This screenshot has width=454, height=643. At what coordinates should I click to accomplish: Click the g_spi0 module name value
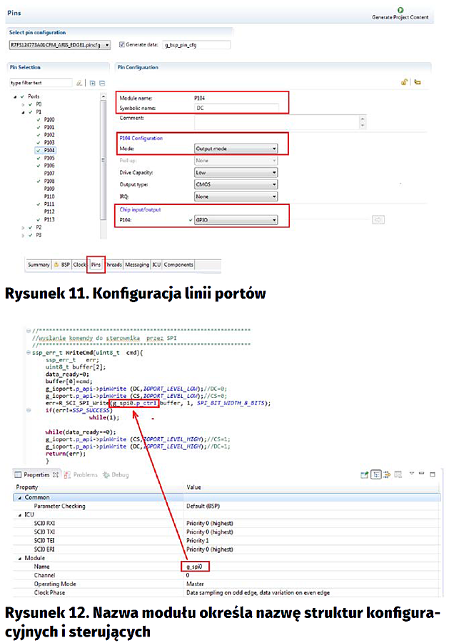pos(194,565)
